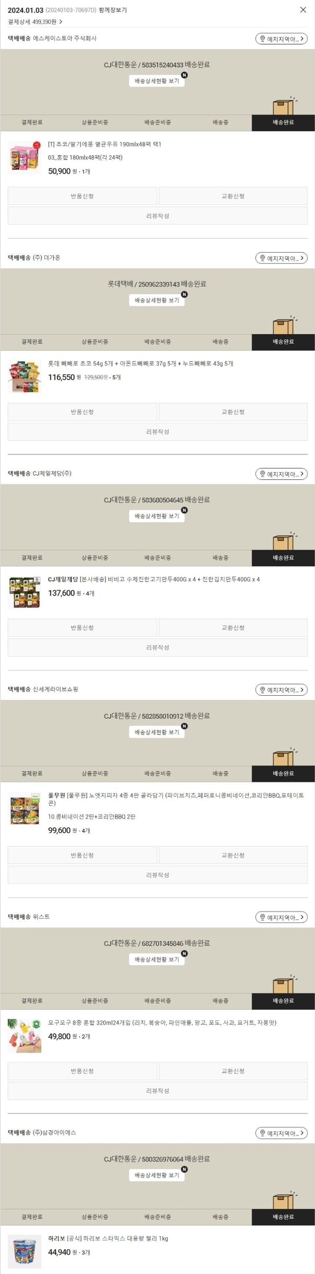Open 비비고 만두 product image
The image size is (315, 1274).
pyautogui.click(x=25, y=593)
